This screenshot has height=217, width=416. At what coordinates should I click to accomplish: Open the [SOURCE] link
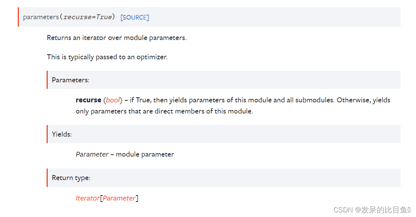pyautogui.click(x=134, y=17)
